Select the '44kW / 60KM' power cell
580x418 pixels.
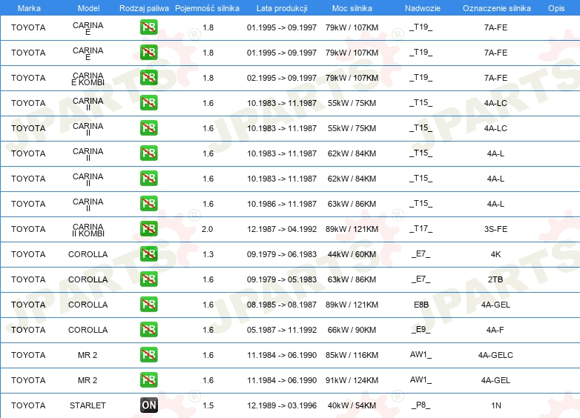coord(352,254)
